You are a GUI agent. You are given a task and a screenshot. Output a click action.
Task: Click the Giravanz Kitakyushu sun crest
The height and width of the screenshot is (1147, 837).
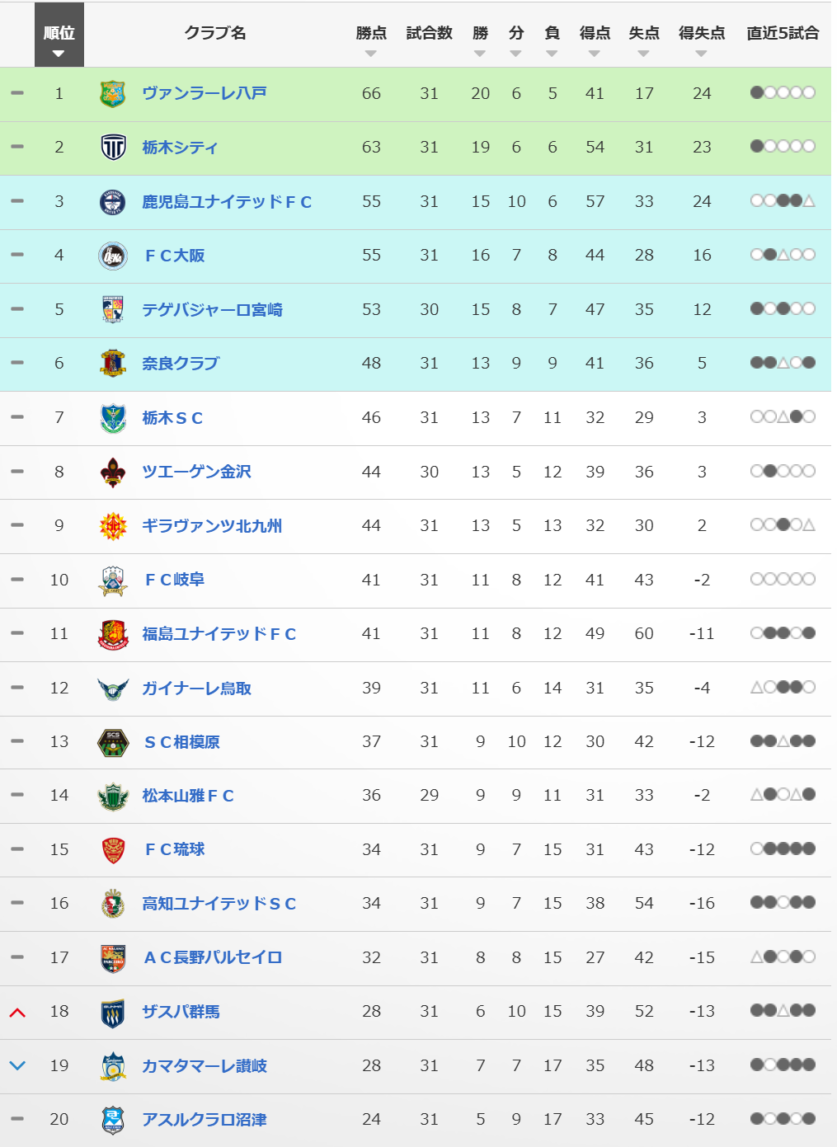tap(112, 526)
